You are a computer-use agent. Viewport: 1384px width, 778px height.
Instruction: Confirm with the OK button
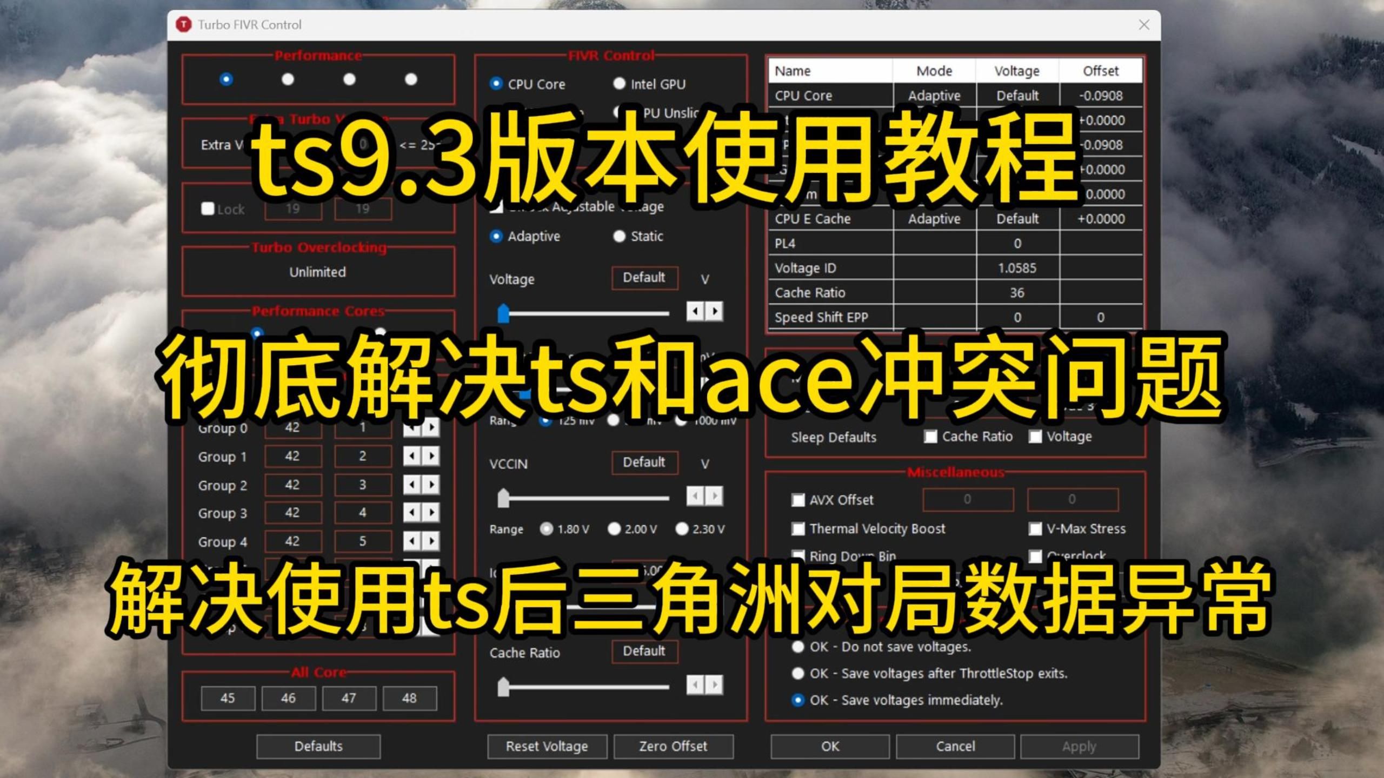[830, 746]
